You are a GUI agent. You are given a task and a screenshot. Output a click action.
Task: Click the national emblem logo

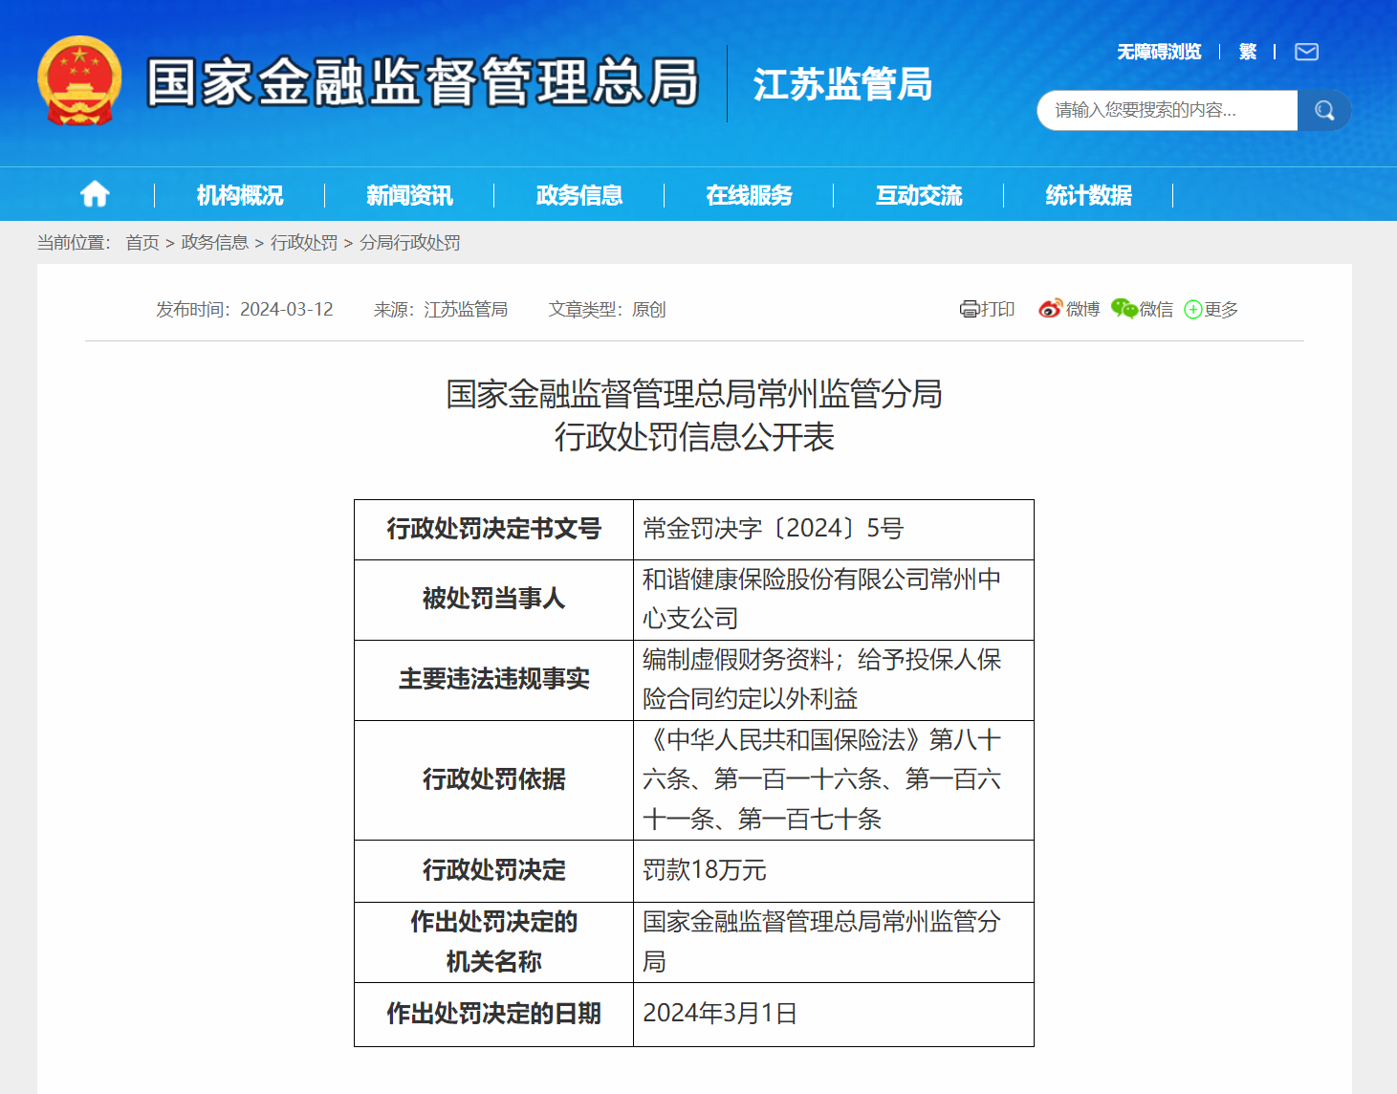[x=79, y=81]
